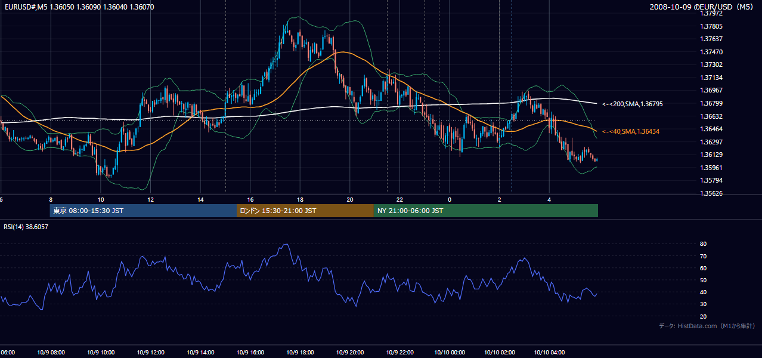Screen dimensions: 762x358
Task: Click hour label 14 below price chart
Action: coord(200,199)
